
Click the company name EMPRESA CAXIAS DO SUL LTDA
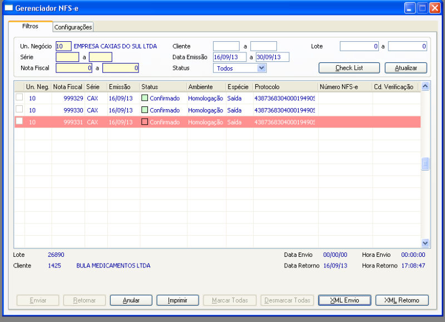click(x=115, y=46)
